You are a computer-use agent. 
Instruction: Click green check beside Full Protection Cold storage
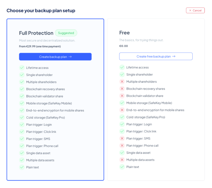pyautogui.click(x=22, y=117)
